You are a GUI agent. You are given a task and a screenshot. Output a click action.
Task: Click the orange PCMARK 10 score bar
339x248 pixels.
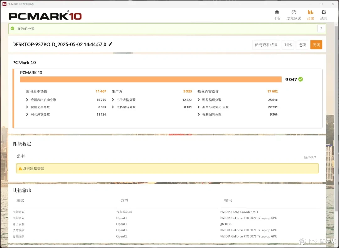151,80
